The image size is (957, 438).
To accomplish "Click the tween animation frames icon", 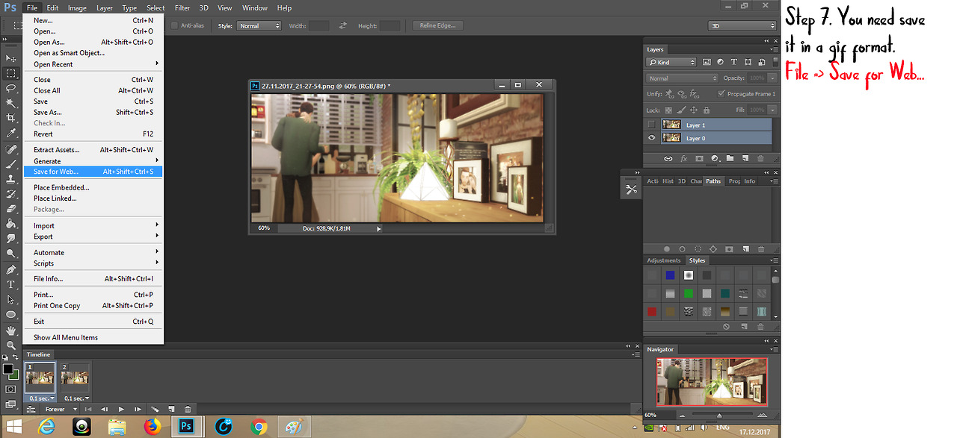I will 155,409.
